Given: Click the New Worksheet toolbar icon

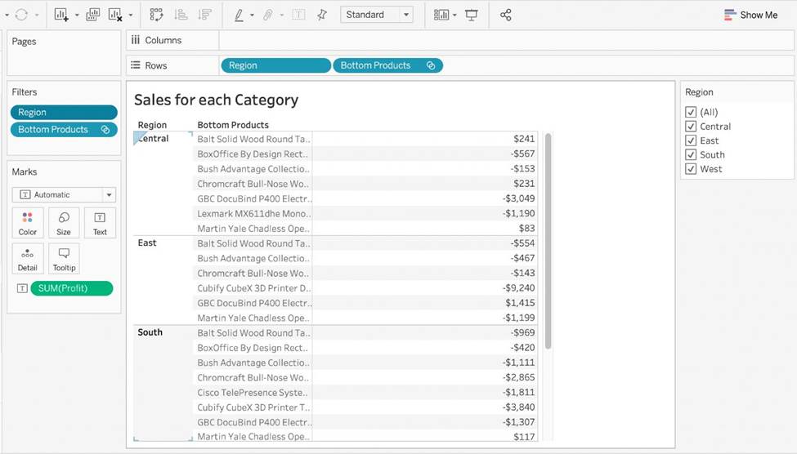Looking at the screenshot, I should point(61,15).
